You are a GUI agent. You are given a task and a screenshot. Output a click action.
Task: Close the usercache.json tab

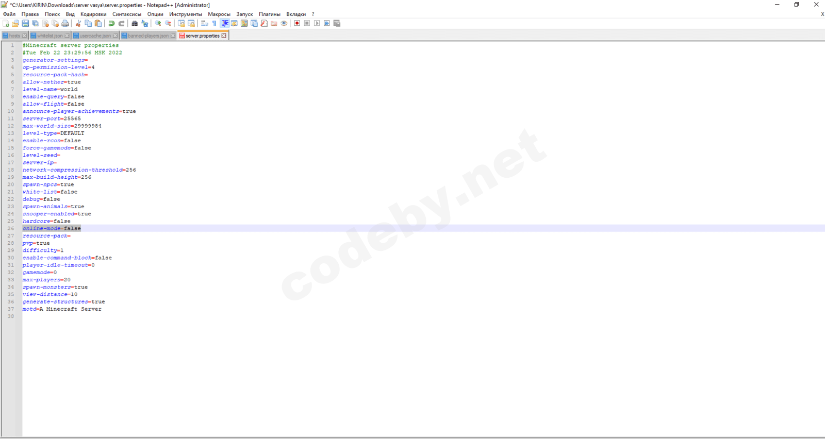point(115,36)
